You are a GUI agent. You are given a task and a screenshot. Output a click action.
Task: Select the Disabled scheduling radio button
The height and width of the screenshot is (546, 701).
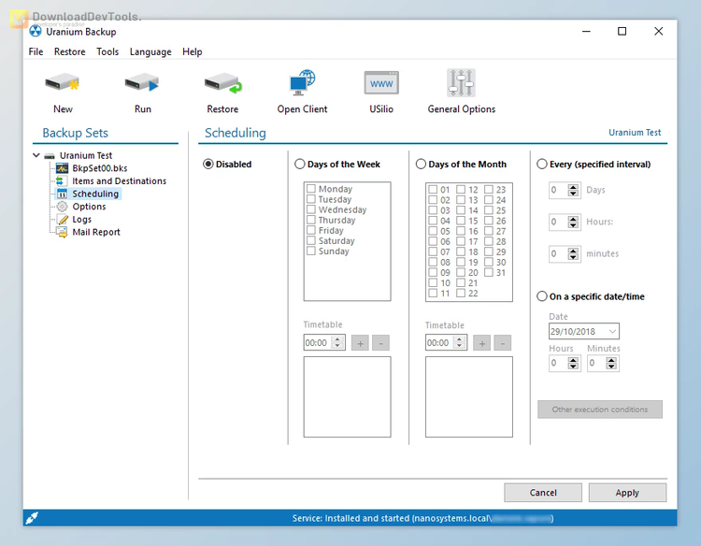click(x=207, y=165)
